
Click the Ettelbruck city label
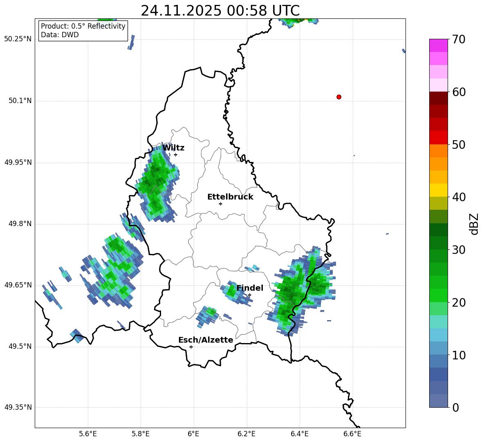(230, 197)
